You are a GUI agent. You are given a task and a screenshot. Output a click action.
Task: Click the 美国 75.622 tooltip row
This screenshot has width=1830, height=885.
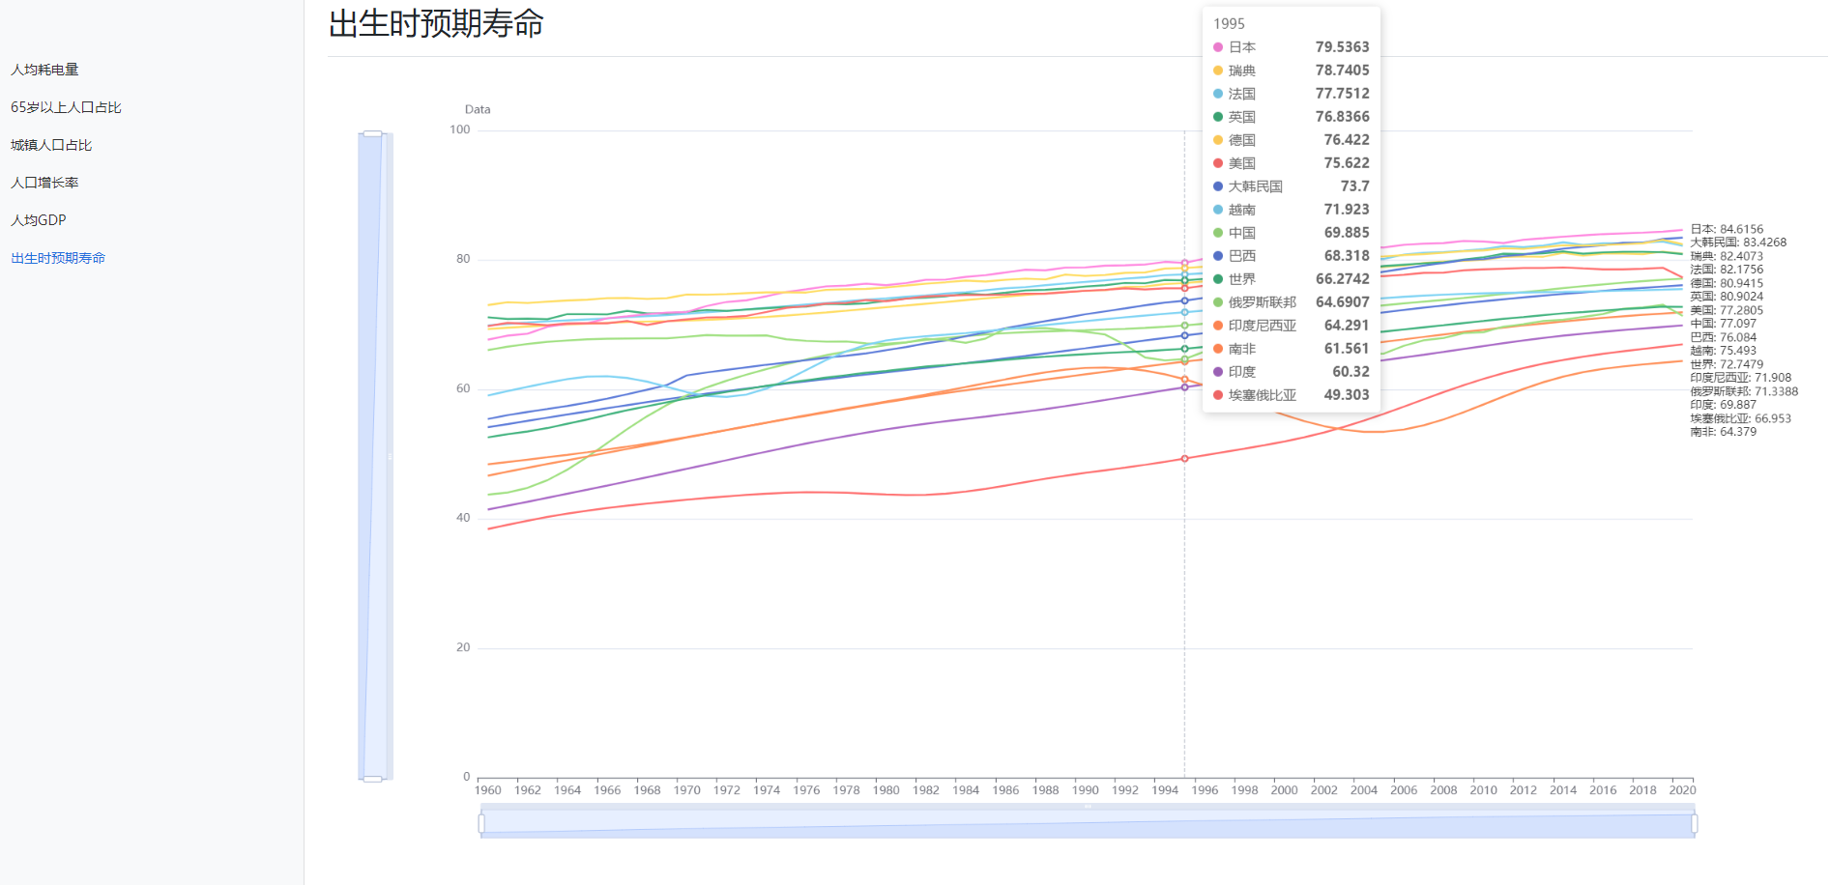click(x=1292, y=163)
